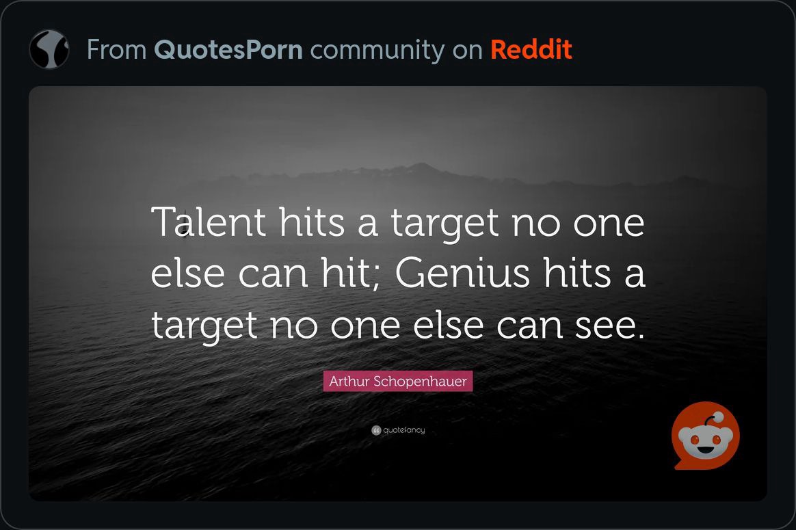Click the quotefancy watermark text
This screenshot has height=530, width=796.
[x=404, y=431]
